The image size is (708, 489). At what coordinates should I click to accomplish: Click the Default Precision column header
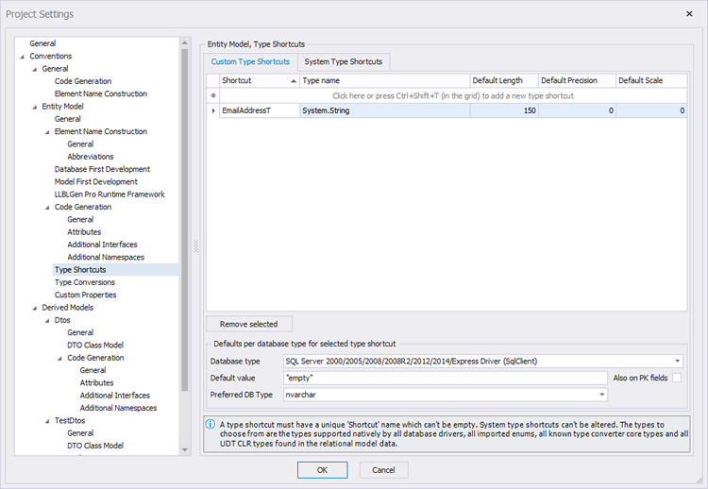tap(577, 80)
